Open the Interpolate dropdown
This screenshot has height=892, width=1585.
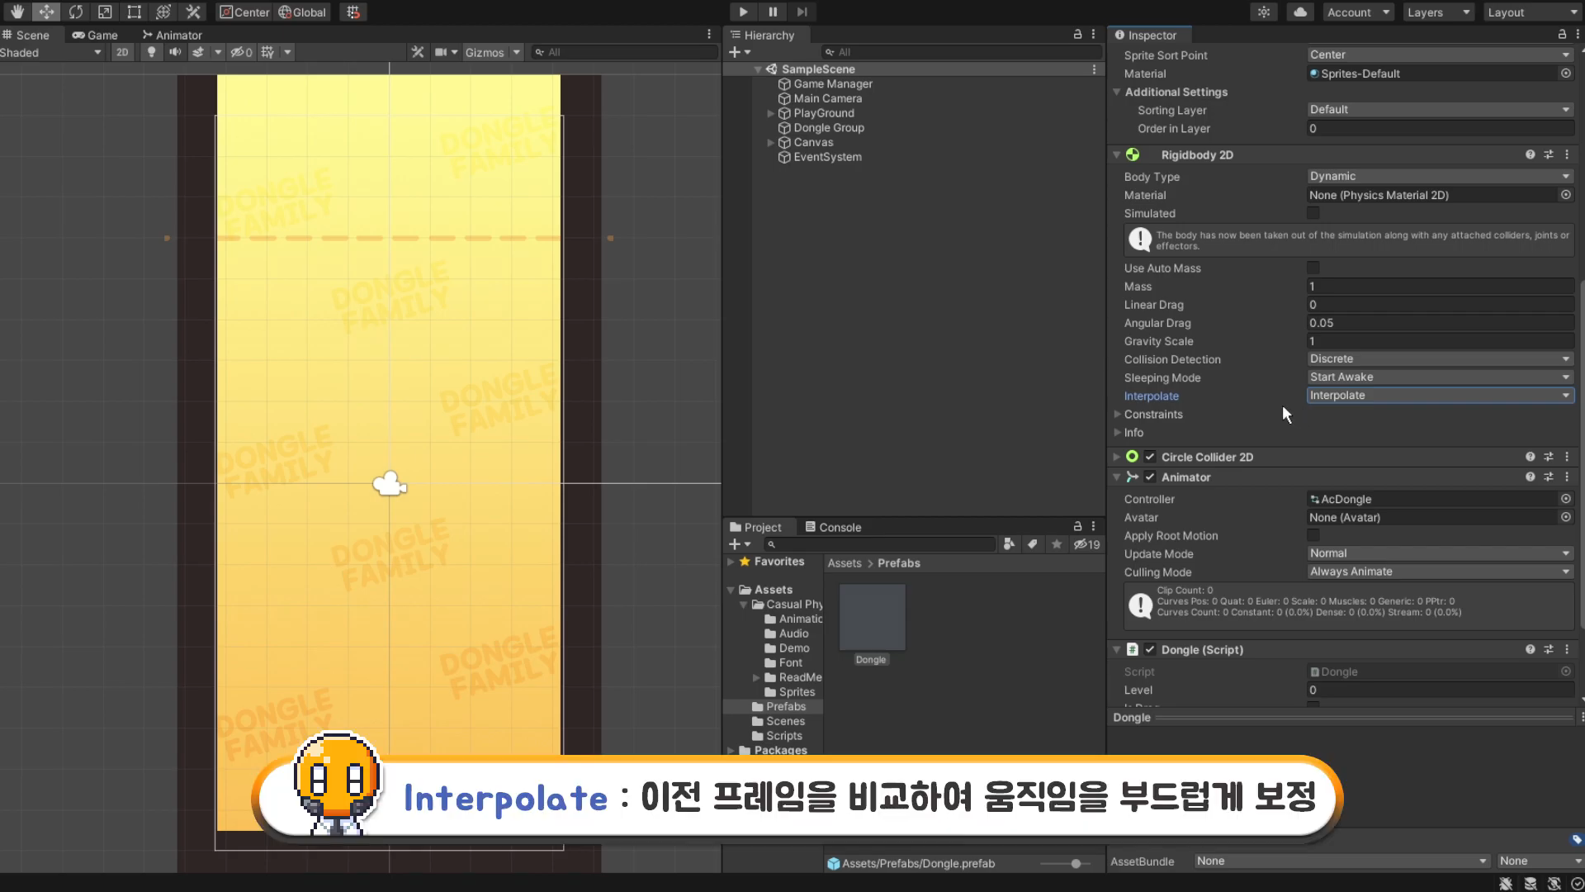(1439, 396)
